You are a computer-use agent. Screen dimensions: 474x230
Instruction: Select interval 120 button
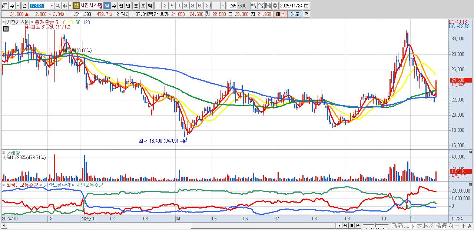[x=207, y=6]
